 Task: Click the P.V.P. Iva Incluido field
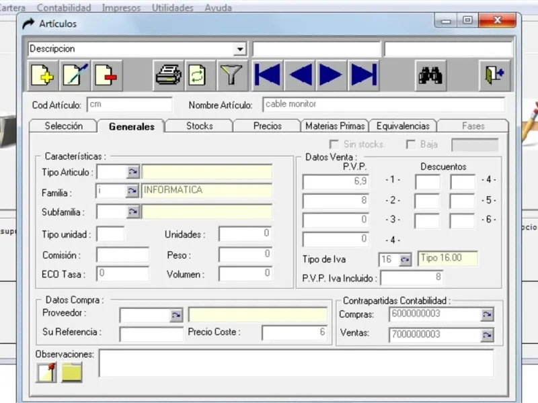click(412, 277)
